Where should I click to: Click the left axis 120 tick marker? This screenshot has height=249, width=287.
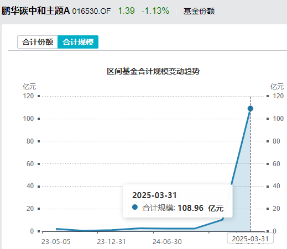39,96
